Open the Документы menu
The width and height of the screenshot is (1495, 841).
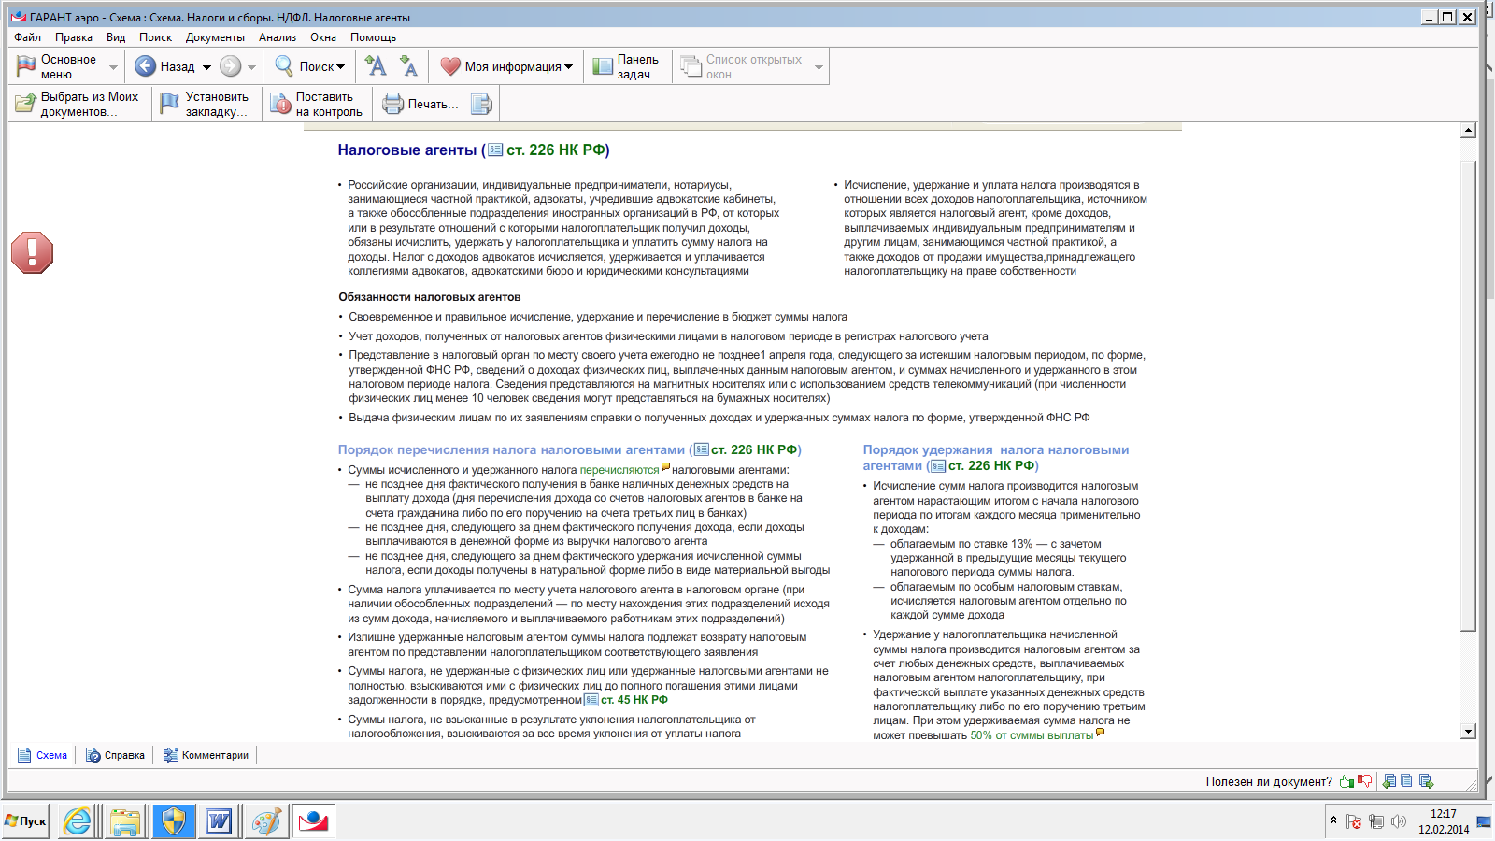pyautogui.click(x=215, y=37)
